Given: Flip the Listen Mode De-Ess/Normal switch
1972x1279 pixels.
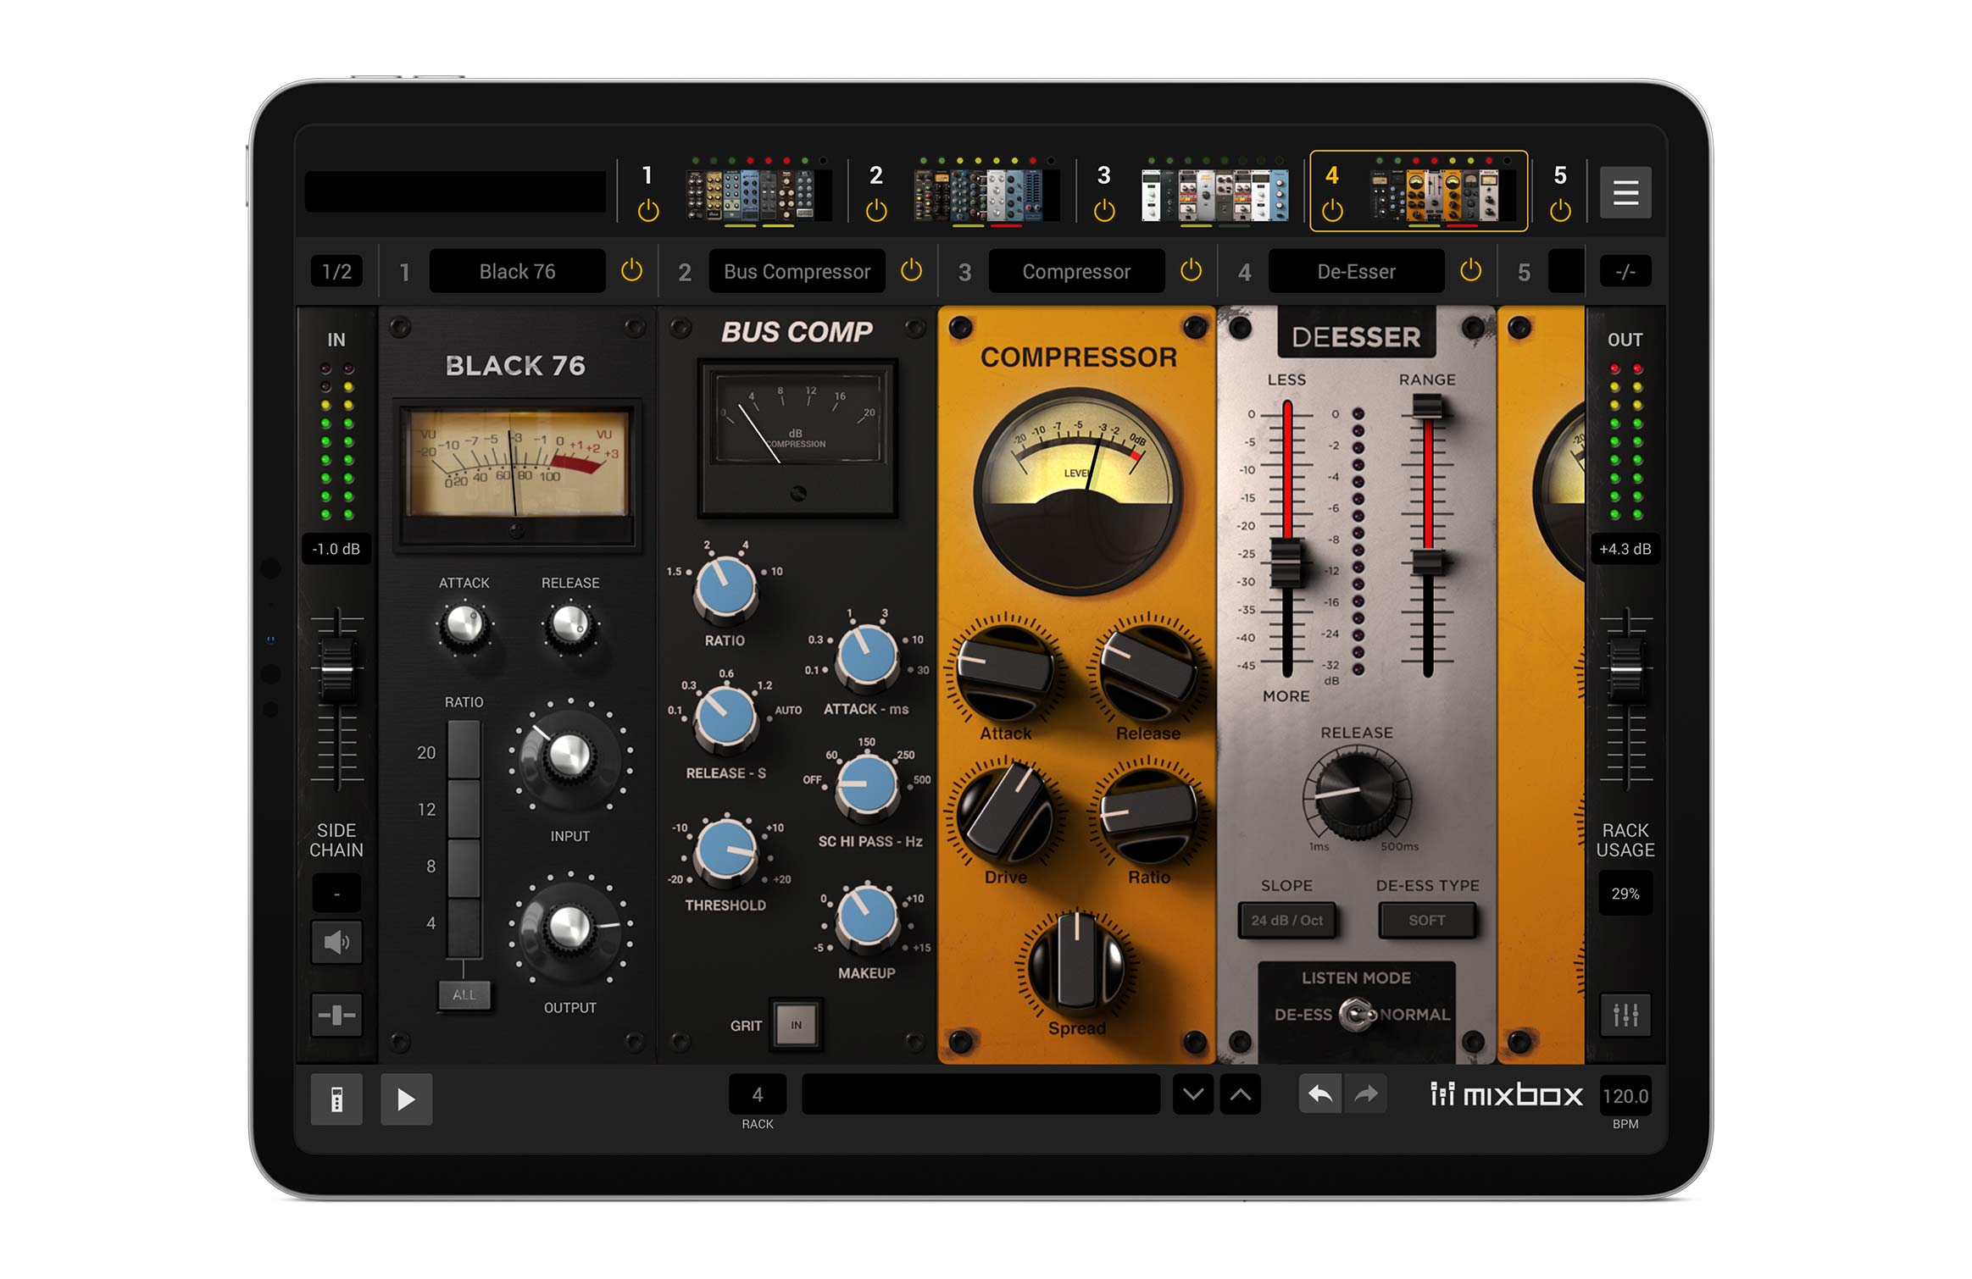Looking at the screenshot, I should click(x=1357, y=1014).
